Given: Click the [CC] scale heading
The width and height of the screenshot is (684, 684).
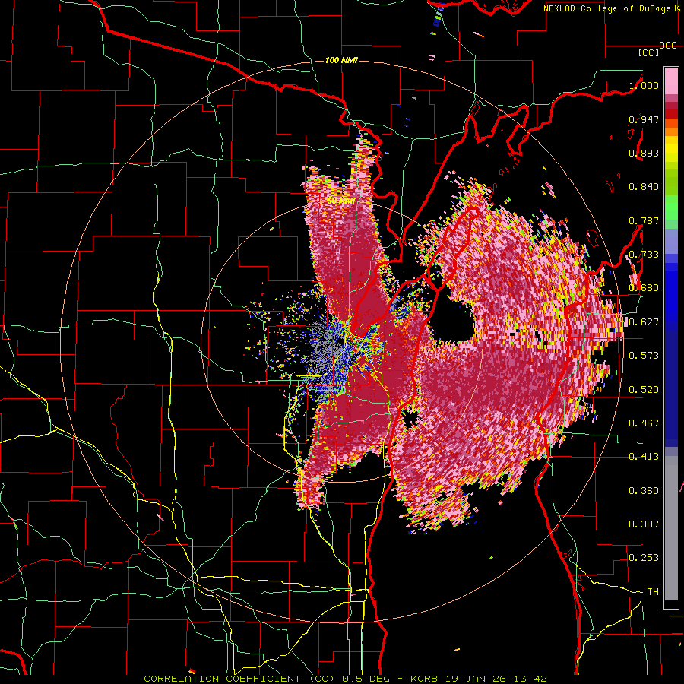Looking at the screenshot, I should click(x=649, y=52).
